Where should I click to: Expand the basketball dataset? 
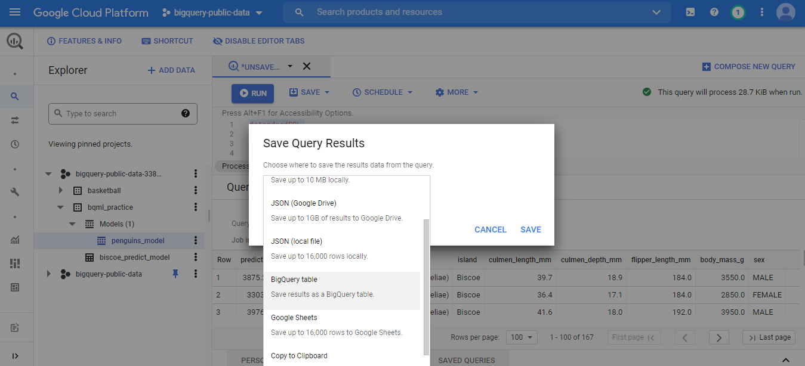(x=61, y=191)
